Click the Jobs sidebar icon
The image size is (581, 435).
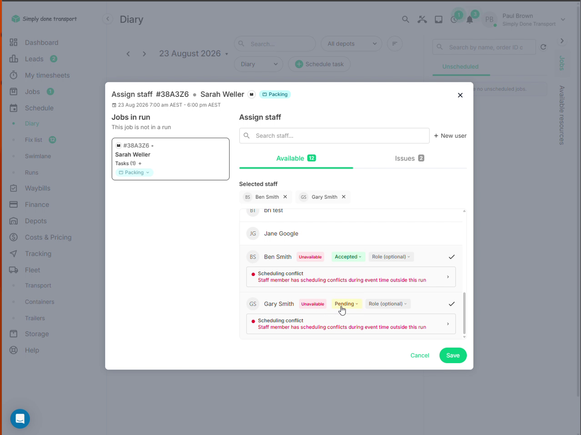[x=14, y=92]
